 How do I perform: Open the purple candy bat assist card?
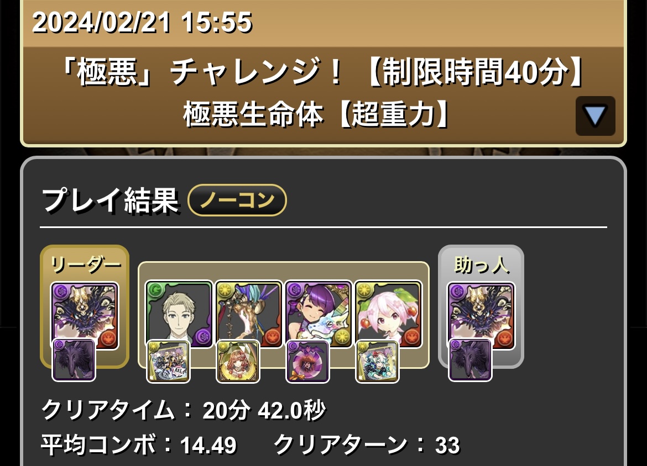(x=308, y=362)
